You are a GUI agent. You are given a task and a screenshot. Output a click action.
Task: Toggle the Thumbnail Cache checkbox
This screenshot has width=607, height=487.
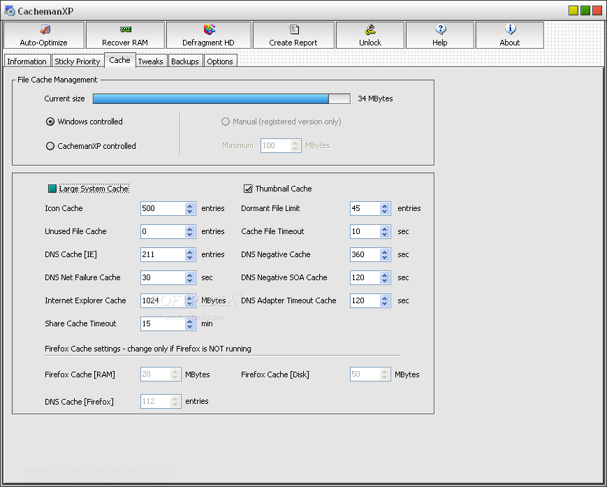click(x=248, y=189)
